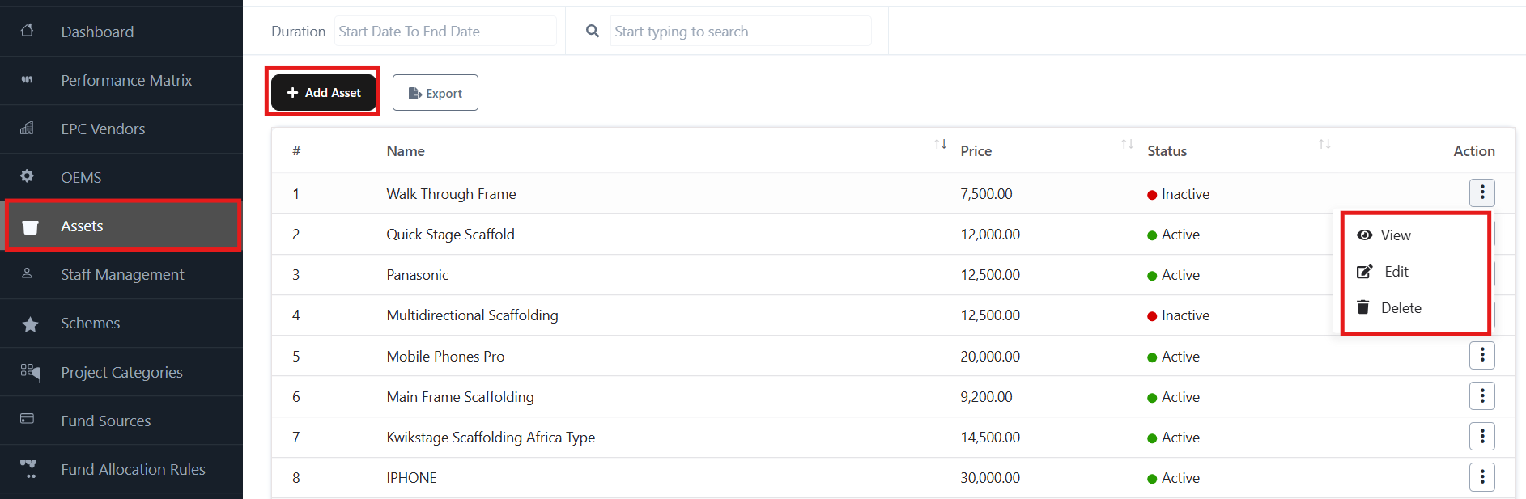The height and width of the screenshot is (499, 1526).
Task: Click the Staff Management person icon
Action: click(28, 273)
